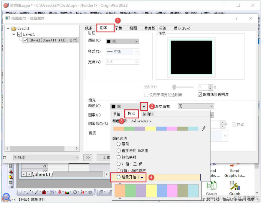The width and height of the screenshot is (261, 203).
Task: Select the 直接使用 RGB值 radio option
Action: 118,151
